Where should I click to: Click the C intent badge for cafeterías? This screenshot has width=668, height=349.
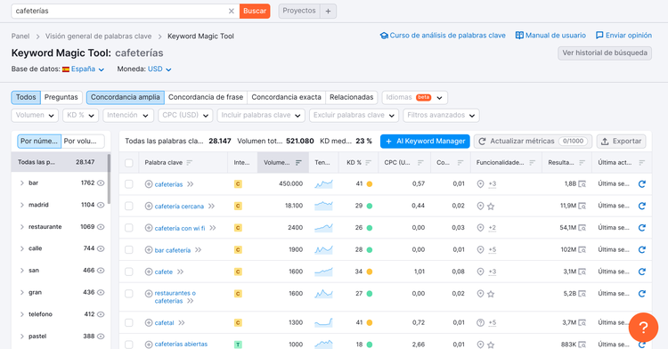click(x=238, y=184)
